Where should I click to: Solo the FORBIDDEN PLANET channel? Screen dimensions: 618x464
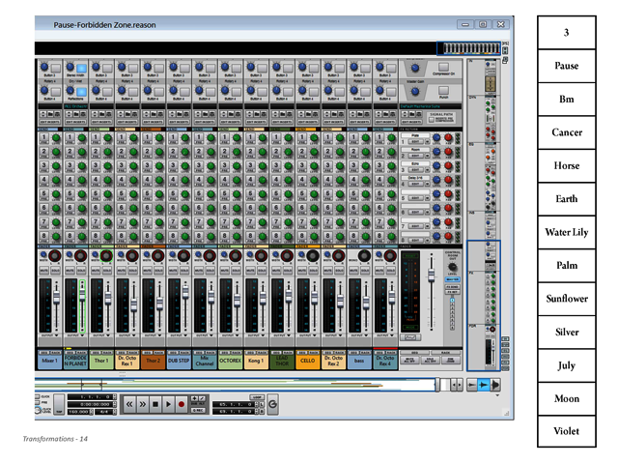81,271
